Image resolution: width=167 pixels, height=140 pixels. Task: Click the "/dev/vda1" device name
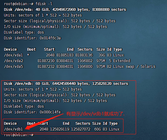tap(13, 55)
